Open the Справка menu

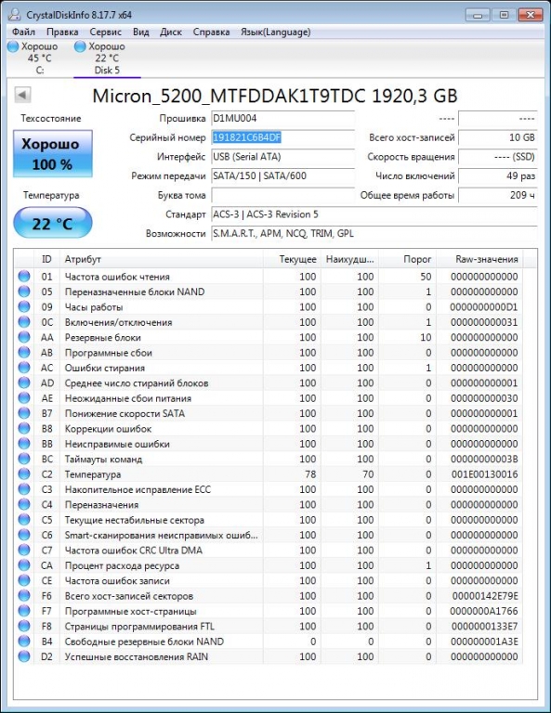(x=211, y=32)
